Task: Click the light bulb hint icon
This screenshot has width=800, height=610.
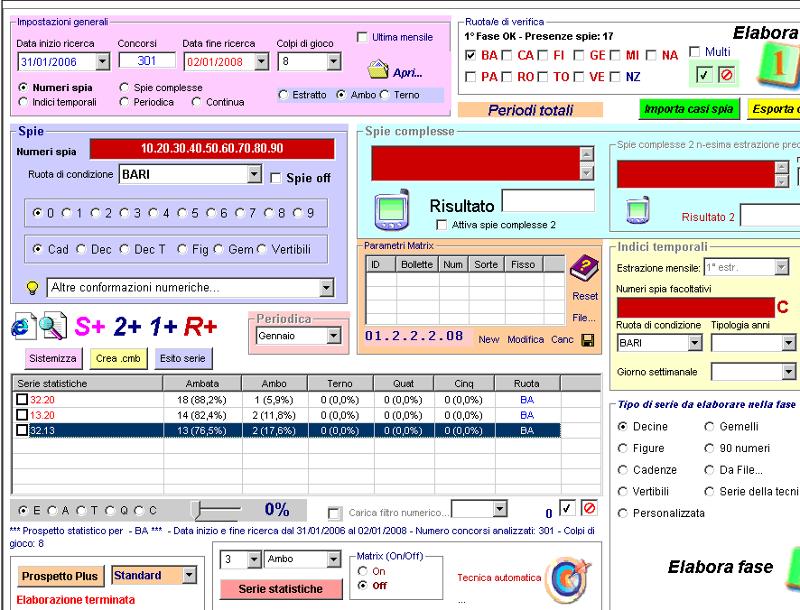Action: 33,288
